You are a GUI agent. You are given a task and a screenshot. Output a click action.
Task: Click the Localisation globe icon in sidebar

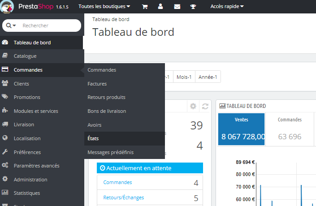coord(5,138)
